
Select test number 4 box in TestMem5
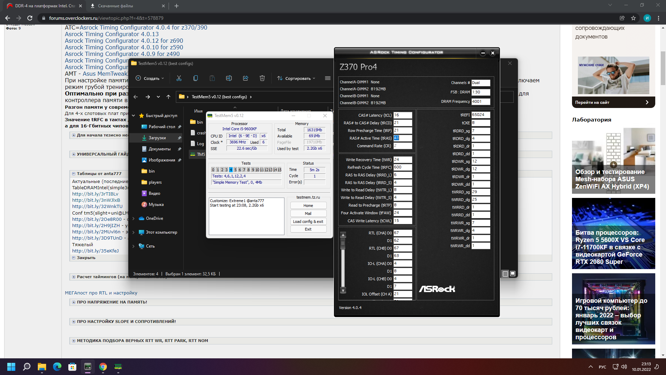(231, 170)
